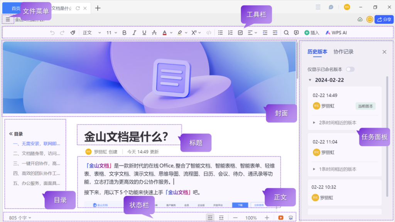
Task: Open the file menu hamburger icon
Action: coord(8,19)
